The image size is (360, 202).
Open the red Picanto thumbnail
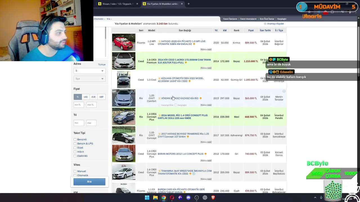coord(124,42)
